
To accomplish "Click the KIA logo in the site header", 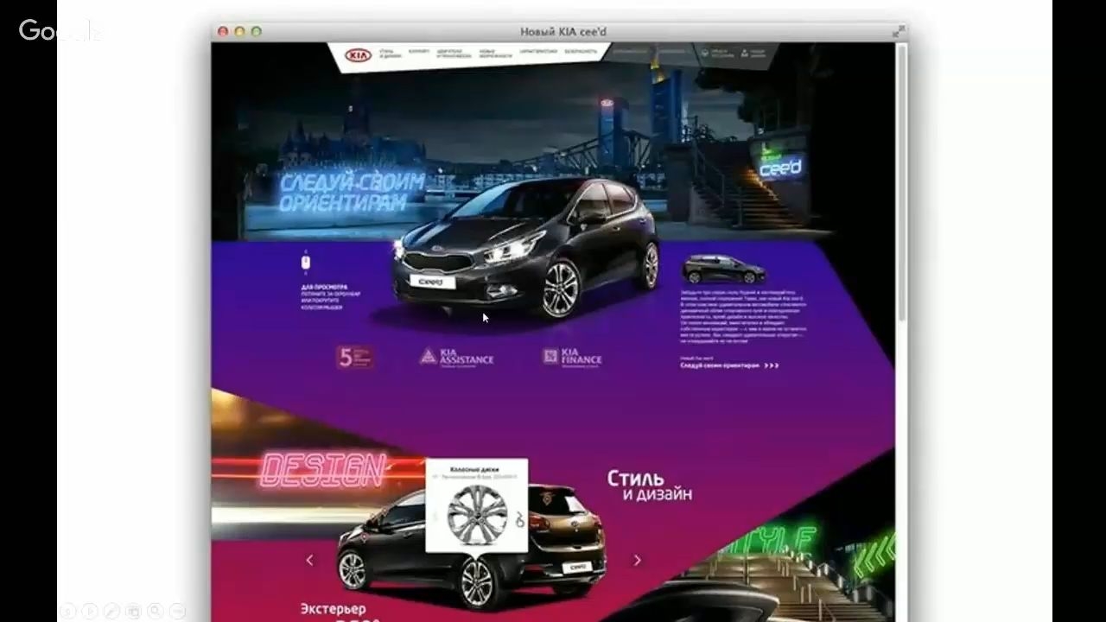I will [x=358, y=55].
